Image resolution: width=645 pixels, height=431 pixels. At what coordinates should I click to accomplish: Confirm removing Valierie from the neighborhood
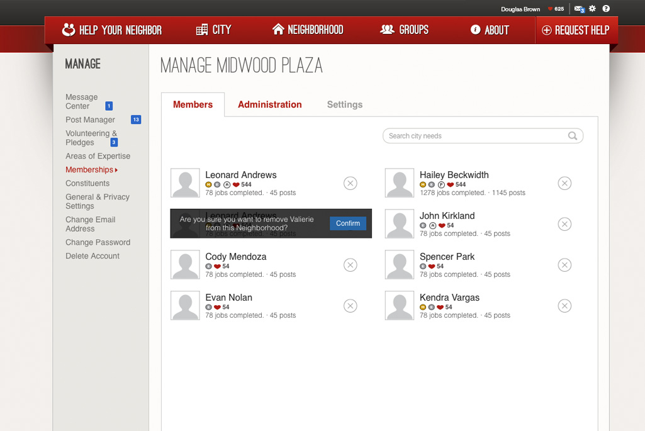click(347, 223)
